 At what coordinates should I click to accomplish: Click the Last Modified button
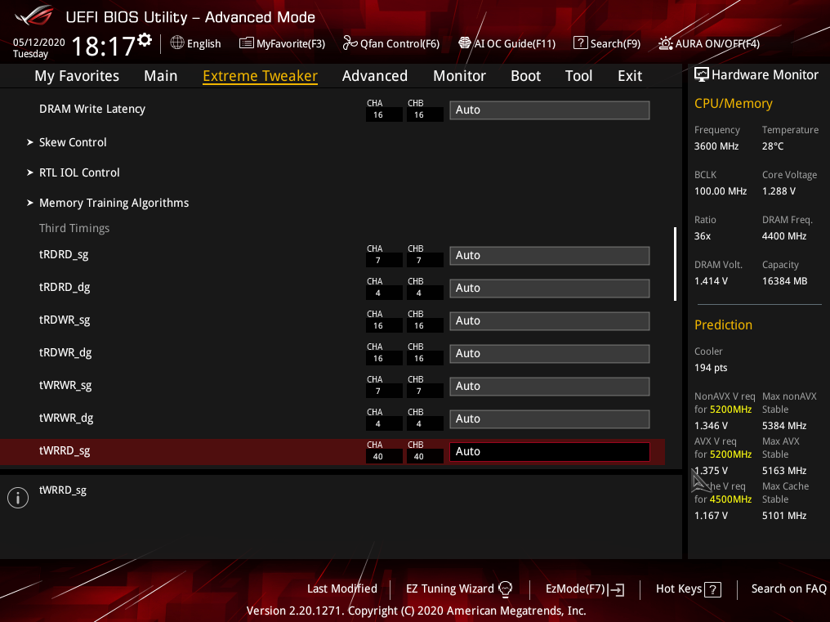[342, 588]
